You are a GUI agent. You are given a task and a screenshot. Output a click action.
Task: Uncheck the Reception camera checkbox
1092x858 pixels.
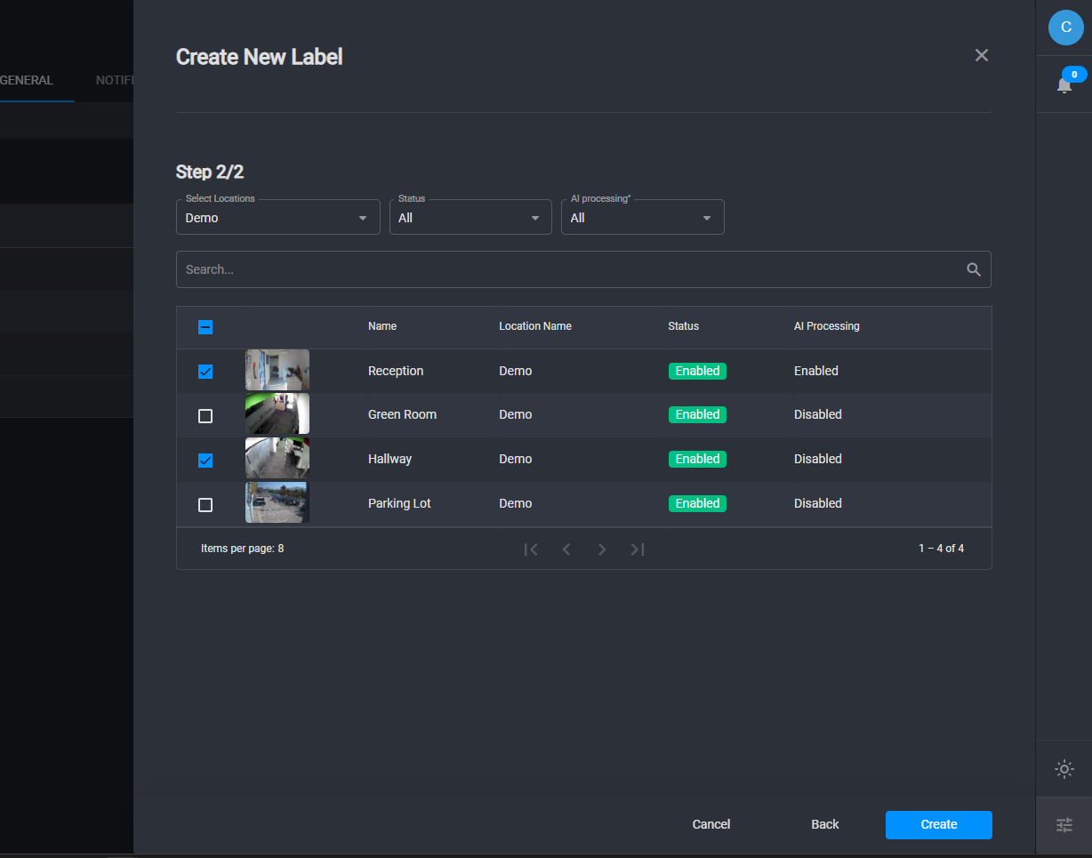(205, 372)
